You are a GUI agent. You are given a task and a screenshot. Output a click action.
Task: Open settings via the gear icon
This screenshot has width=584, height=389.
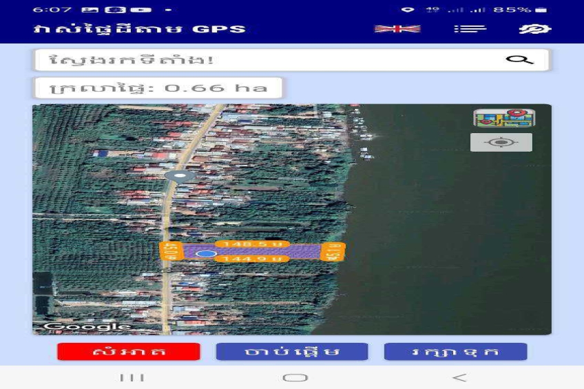coord(534,29)
